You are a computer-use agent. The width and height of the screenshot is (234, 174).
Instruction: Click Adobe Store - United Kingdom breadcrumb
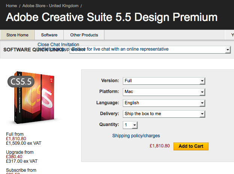50,6
